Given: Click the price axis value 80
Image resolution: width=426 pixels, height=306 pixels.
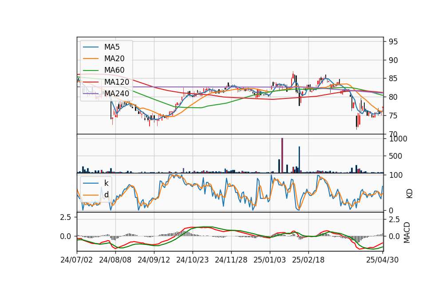Looking at the screenshot, I should pyautogui.click(x=393, y=97).
